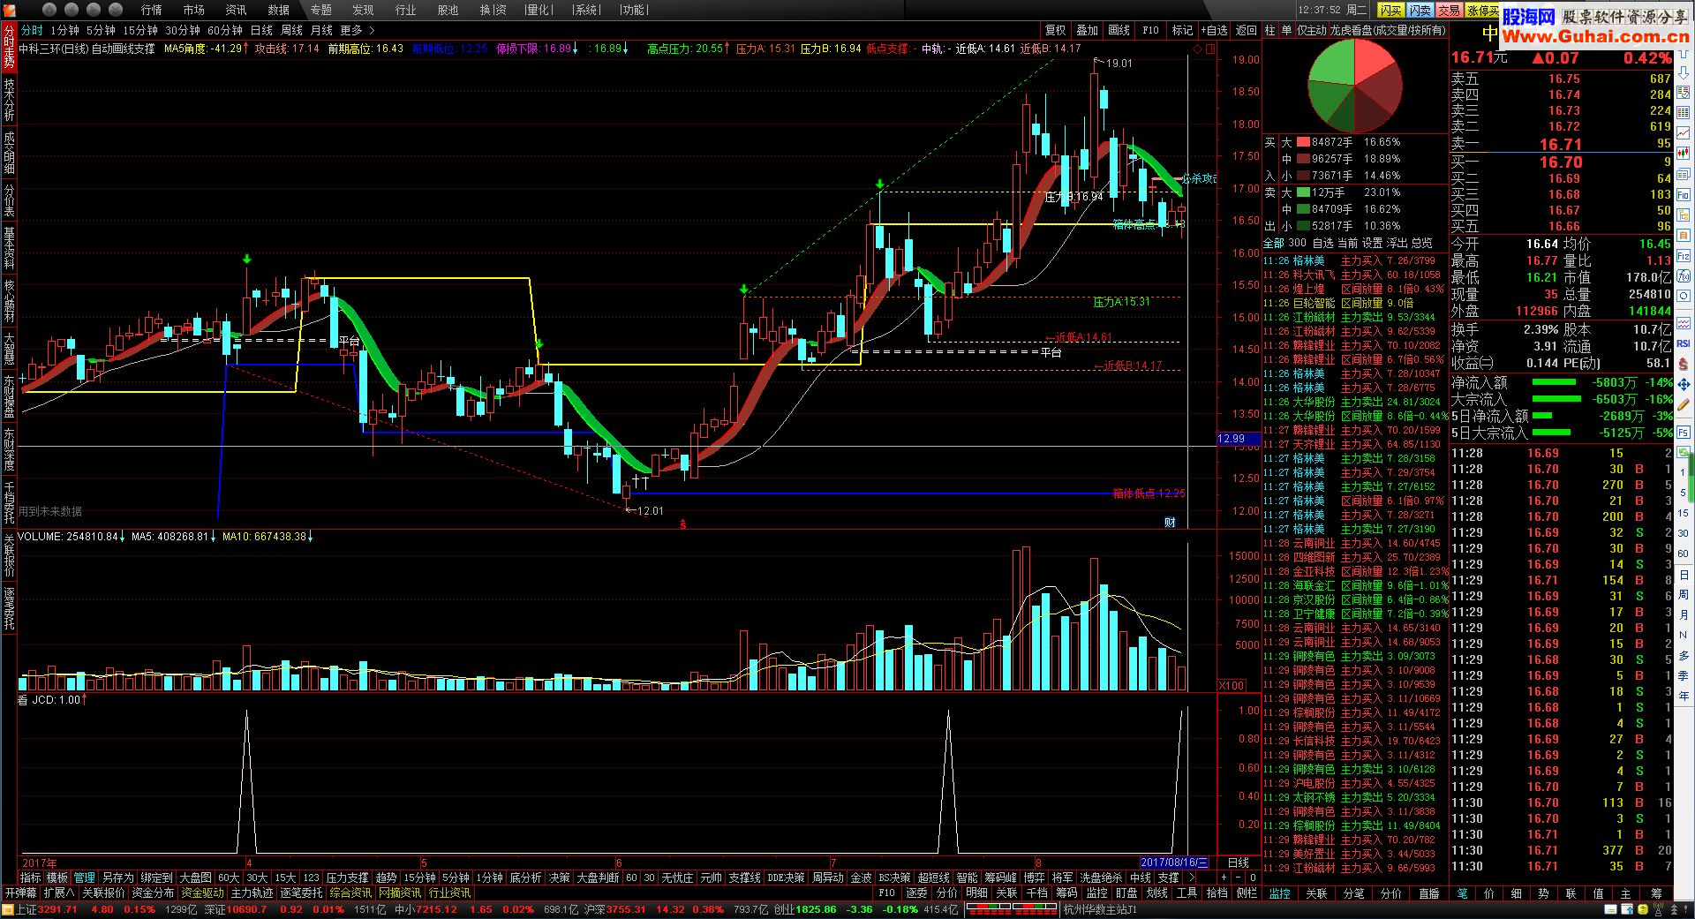Click green 净流入额 bar indicator
The height and width of the screenshot is (919, 1695).
click(x=1554, y=382)
